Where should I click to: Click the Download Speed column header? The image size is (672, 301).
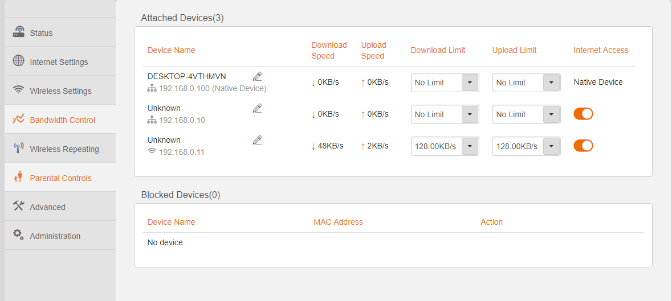(329, 50)
